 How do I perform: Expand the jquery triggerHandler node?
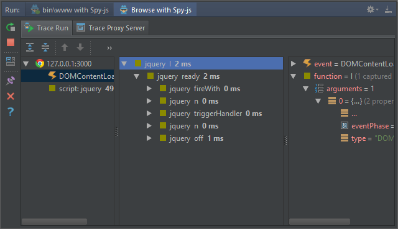coord(149,113)
